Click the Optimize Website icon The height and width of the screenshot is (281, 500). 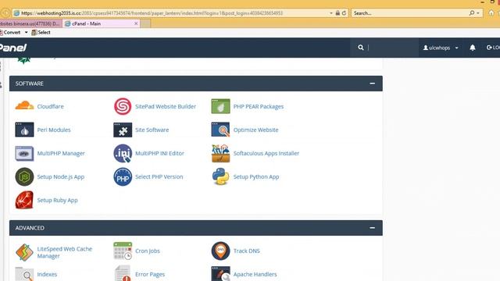pyautogui.click(x=220, y=130)
